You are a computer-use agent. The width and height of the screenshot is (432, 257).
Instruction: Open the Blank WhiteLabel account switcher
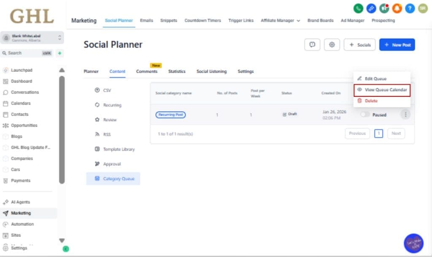pyautogui.click(x=32, y=37)
